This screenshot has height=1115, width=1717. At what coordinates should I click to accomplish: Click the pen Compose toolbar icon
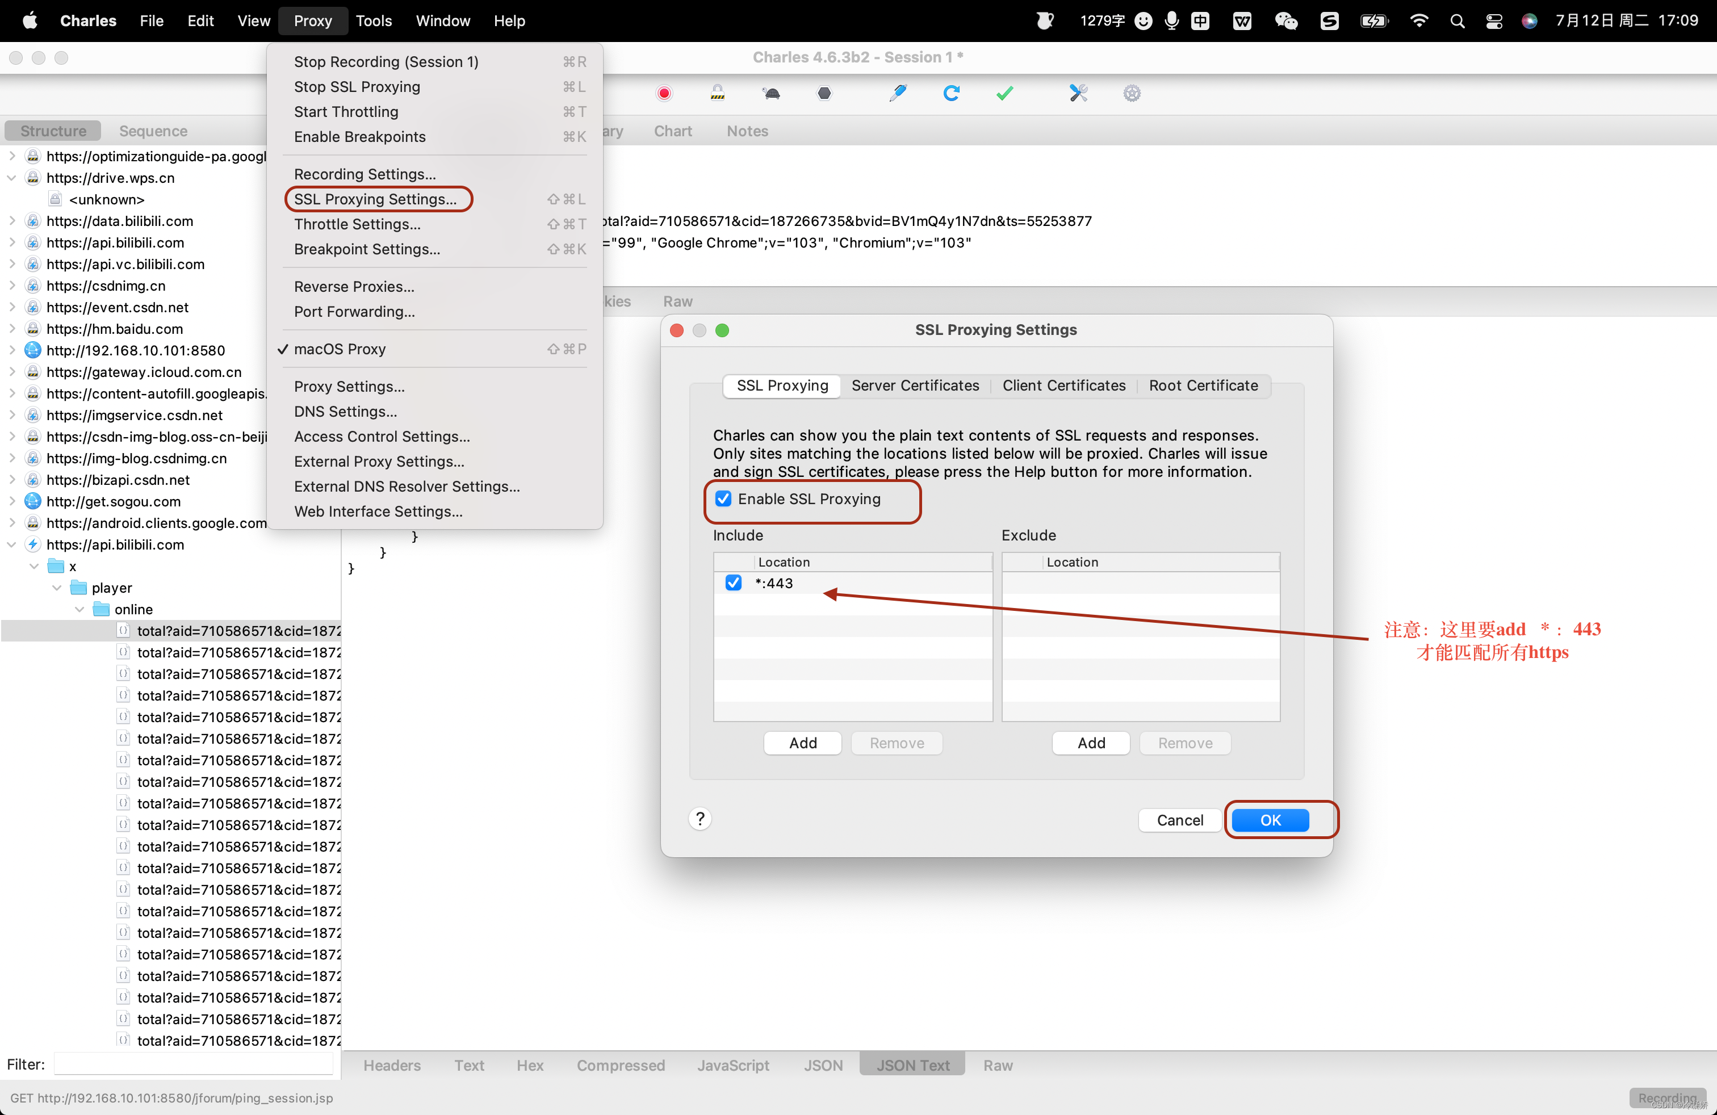(x=898, y=93)
